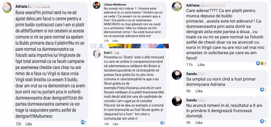Like Sandu's comment 'Sa umplut cu norii'
Screen dimensions: 271x127
tap(199, 91)
